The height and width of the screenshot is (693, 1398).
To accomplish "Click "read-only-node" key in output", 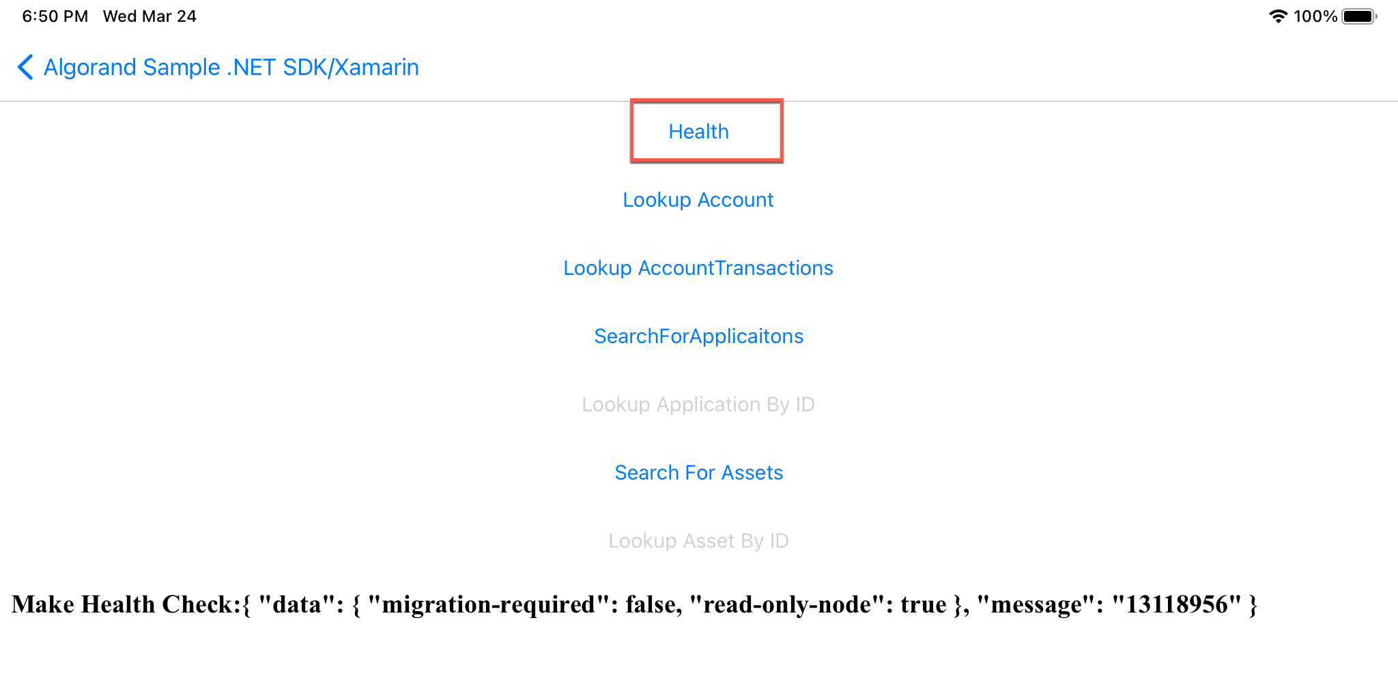I will click(788, 604).
